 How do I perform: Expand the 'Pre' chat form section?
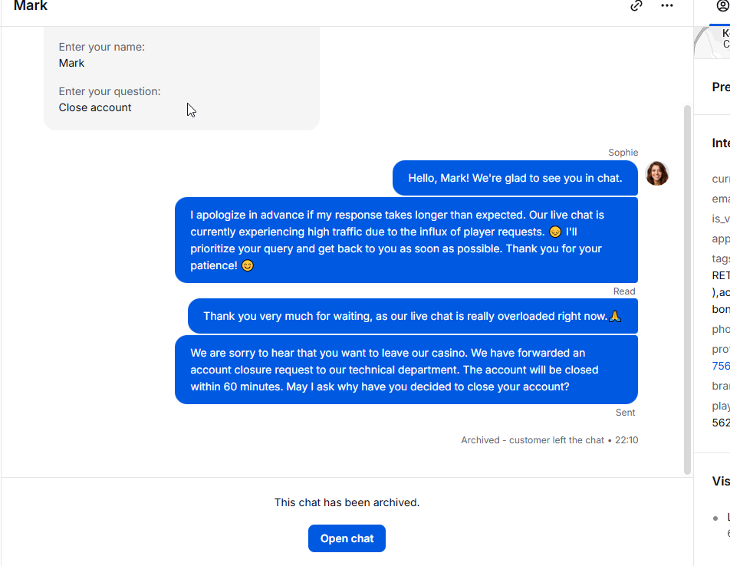(721, 87)
